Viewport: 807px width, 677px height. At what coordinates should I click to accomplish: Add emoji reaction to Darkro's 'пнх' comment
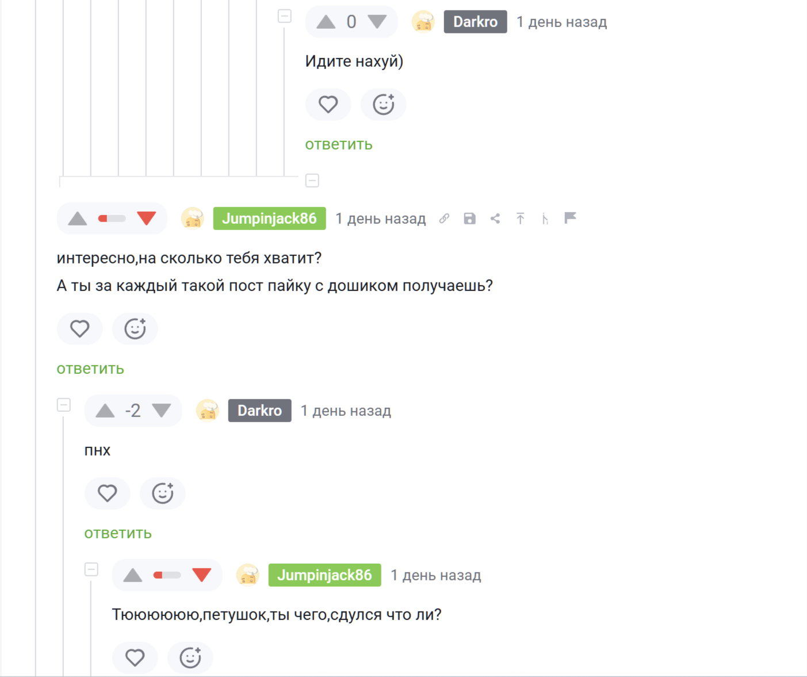pos(163,494)
